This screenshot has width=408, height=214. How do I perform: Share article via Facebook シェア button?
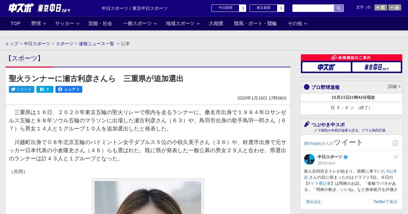pyautogui.click(x=69, y=89)
